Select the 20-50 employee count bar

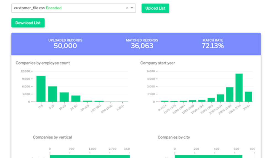point(76,99)
